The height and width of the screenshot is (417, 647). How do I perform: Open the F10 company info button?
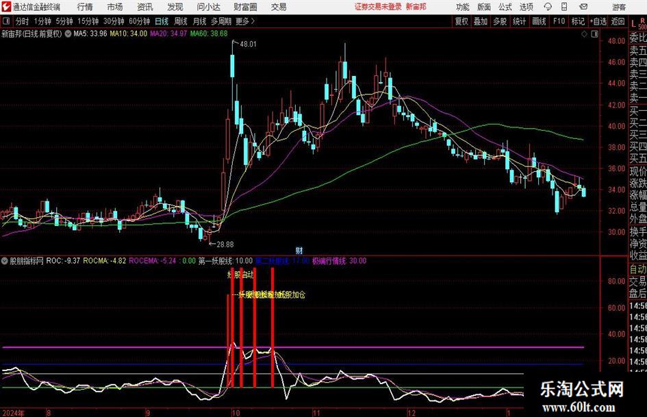[559, 21]
